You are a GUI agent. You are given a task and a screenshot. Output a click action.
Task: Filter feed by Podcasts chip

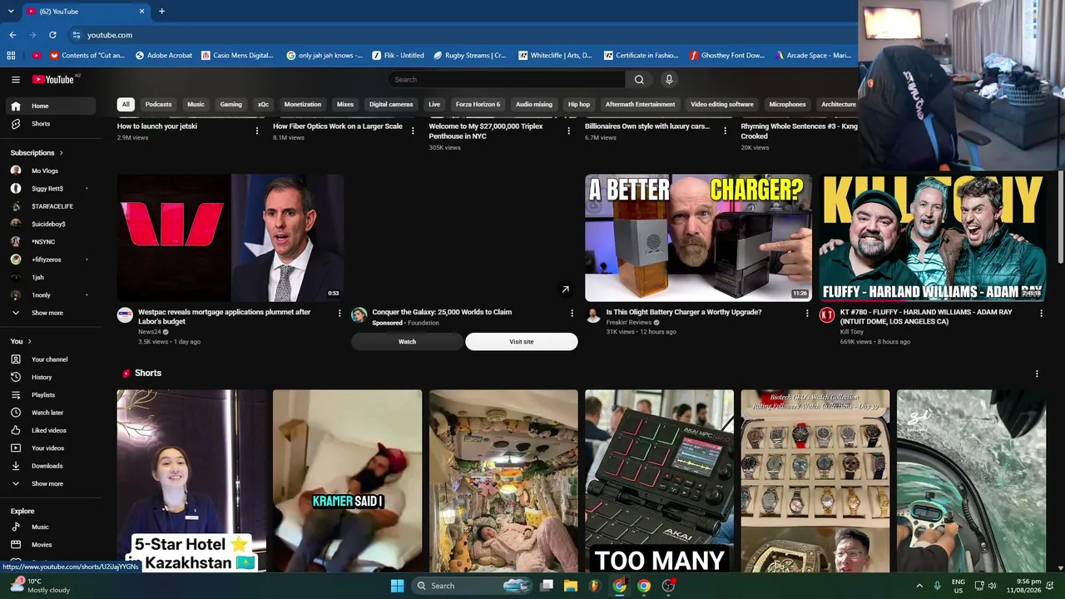158,105
